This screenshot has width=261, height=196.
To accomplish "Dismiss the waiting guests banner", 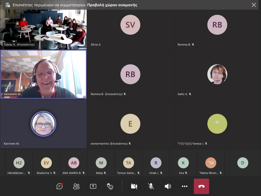I will pyautogui.click(x=254, y=5).
